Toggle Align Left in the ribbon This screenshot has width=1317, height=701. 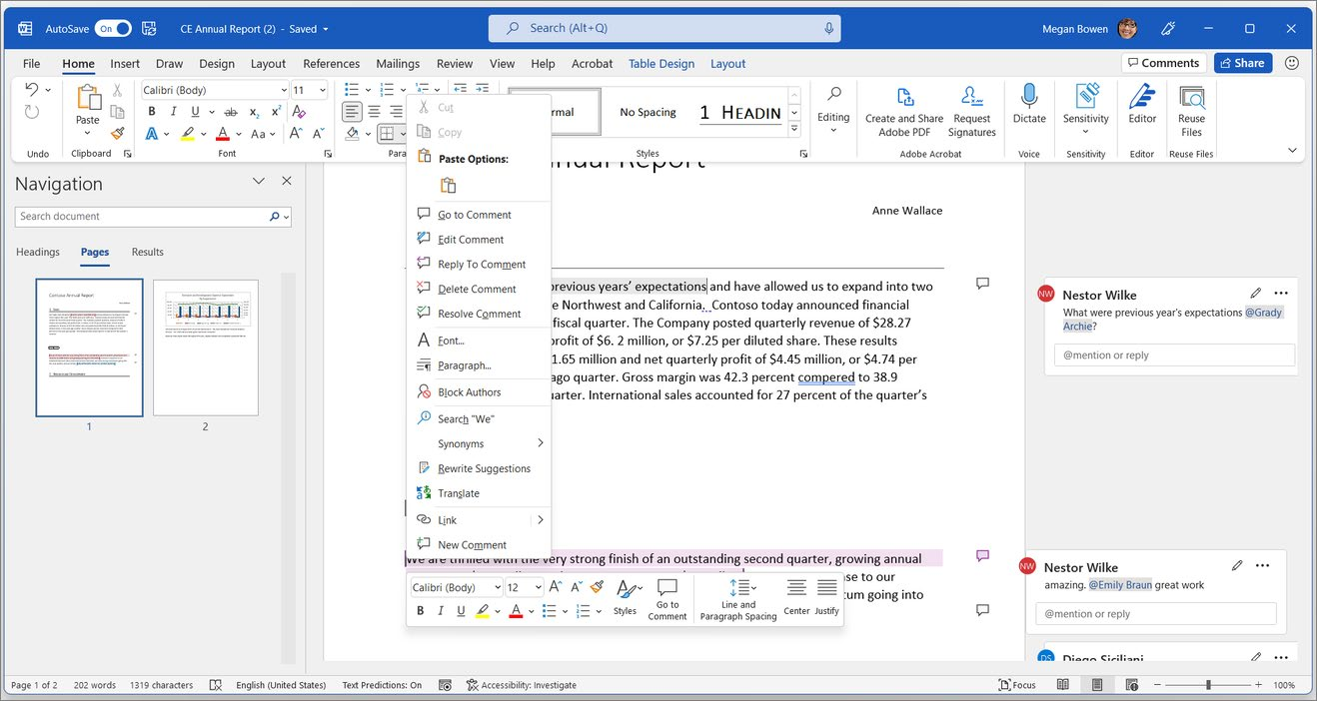coord(352,112)
